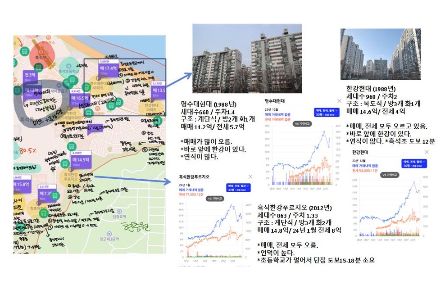Click the 세대수 863 / 주차 1.33 text line
Screen dimensions: 445x308
click(x=287, y=215)
